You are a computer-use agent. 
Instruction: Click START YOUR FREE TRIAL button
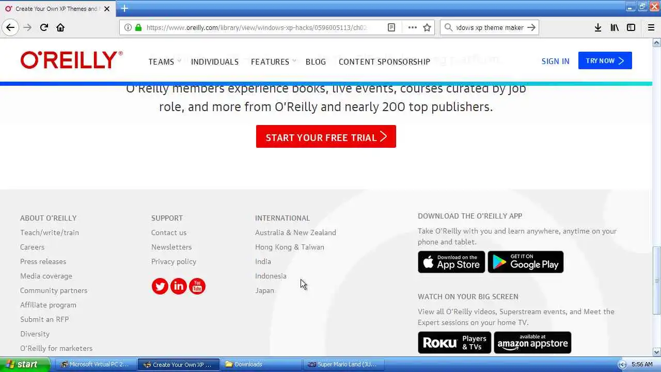coord(326,136)
